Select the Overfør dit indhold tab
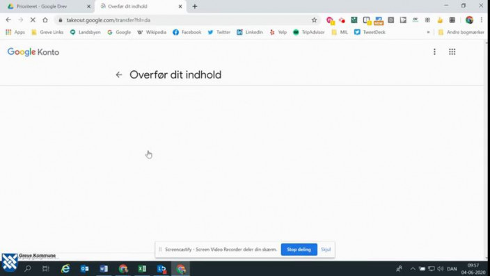The width and height of the screenshot is (490, 276). [140, 6]
